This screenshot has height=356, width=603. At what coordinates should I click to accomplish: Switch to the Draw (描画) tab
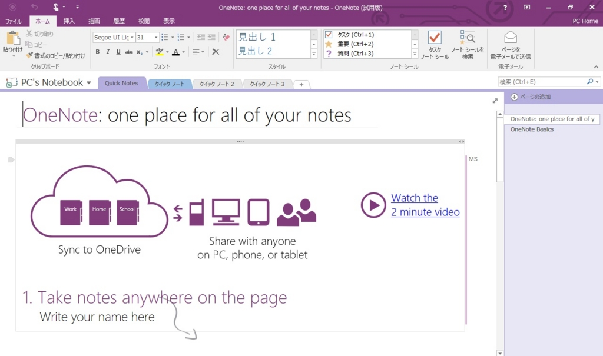click(94, 21)
